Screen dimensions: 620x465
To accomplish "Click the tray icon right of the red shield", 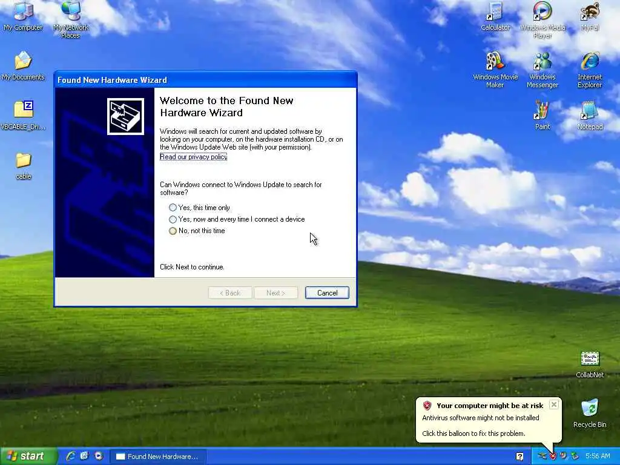I will point(564,457).
